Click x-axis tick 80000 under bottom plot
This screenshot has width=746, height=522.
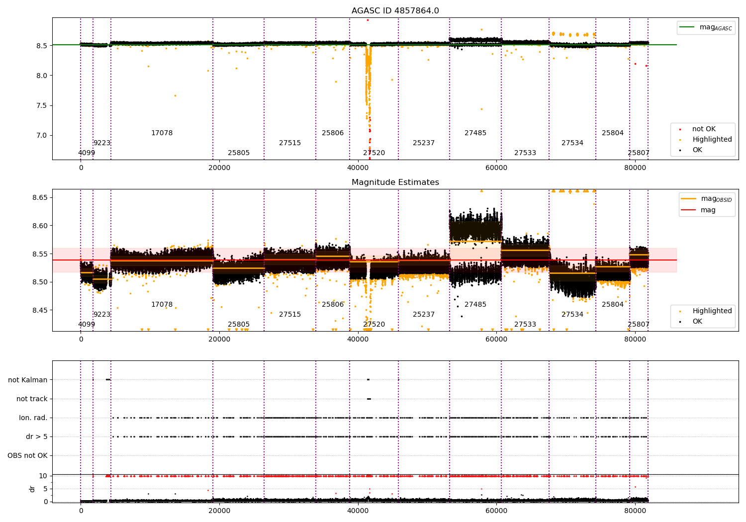tap(635, 511)
